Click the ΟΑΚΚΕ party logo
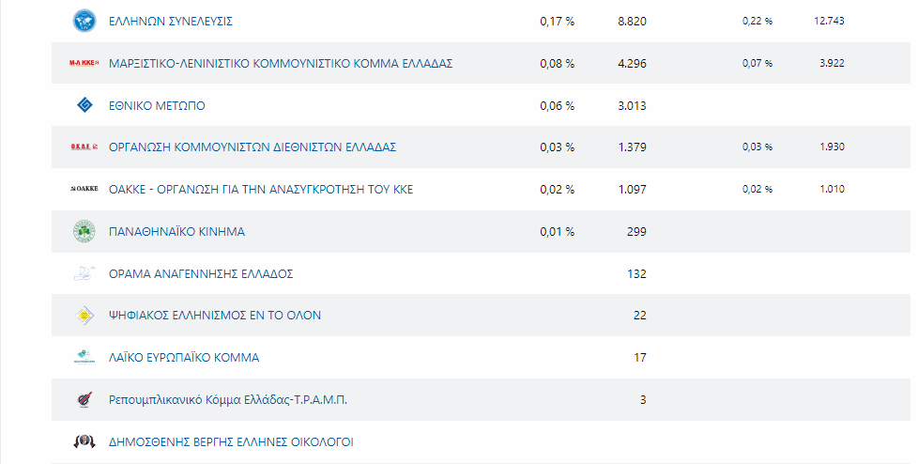This screenshot has height=464, width=918. (84, 190)
